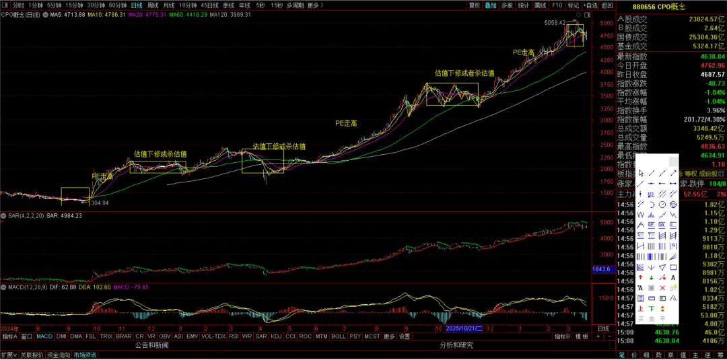Screen dimensions: 727x360
Task: Click the 标记 mark button
Action: [574, 5]
